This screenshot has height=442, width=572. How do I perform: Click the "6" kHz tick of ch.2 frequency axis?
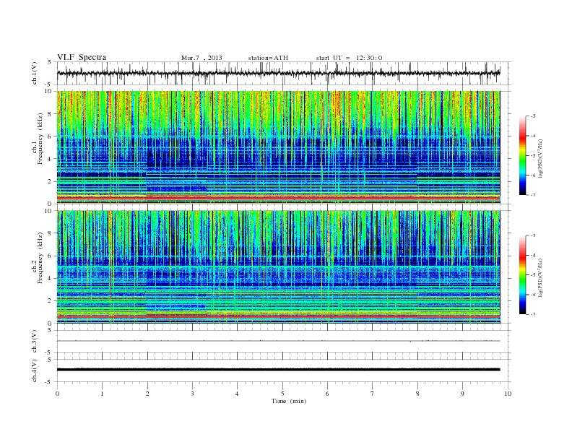click(x=51, y=256)
